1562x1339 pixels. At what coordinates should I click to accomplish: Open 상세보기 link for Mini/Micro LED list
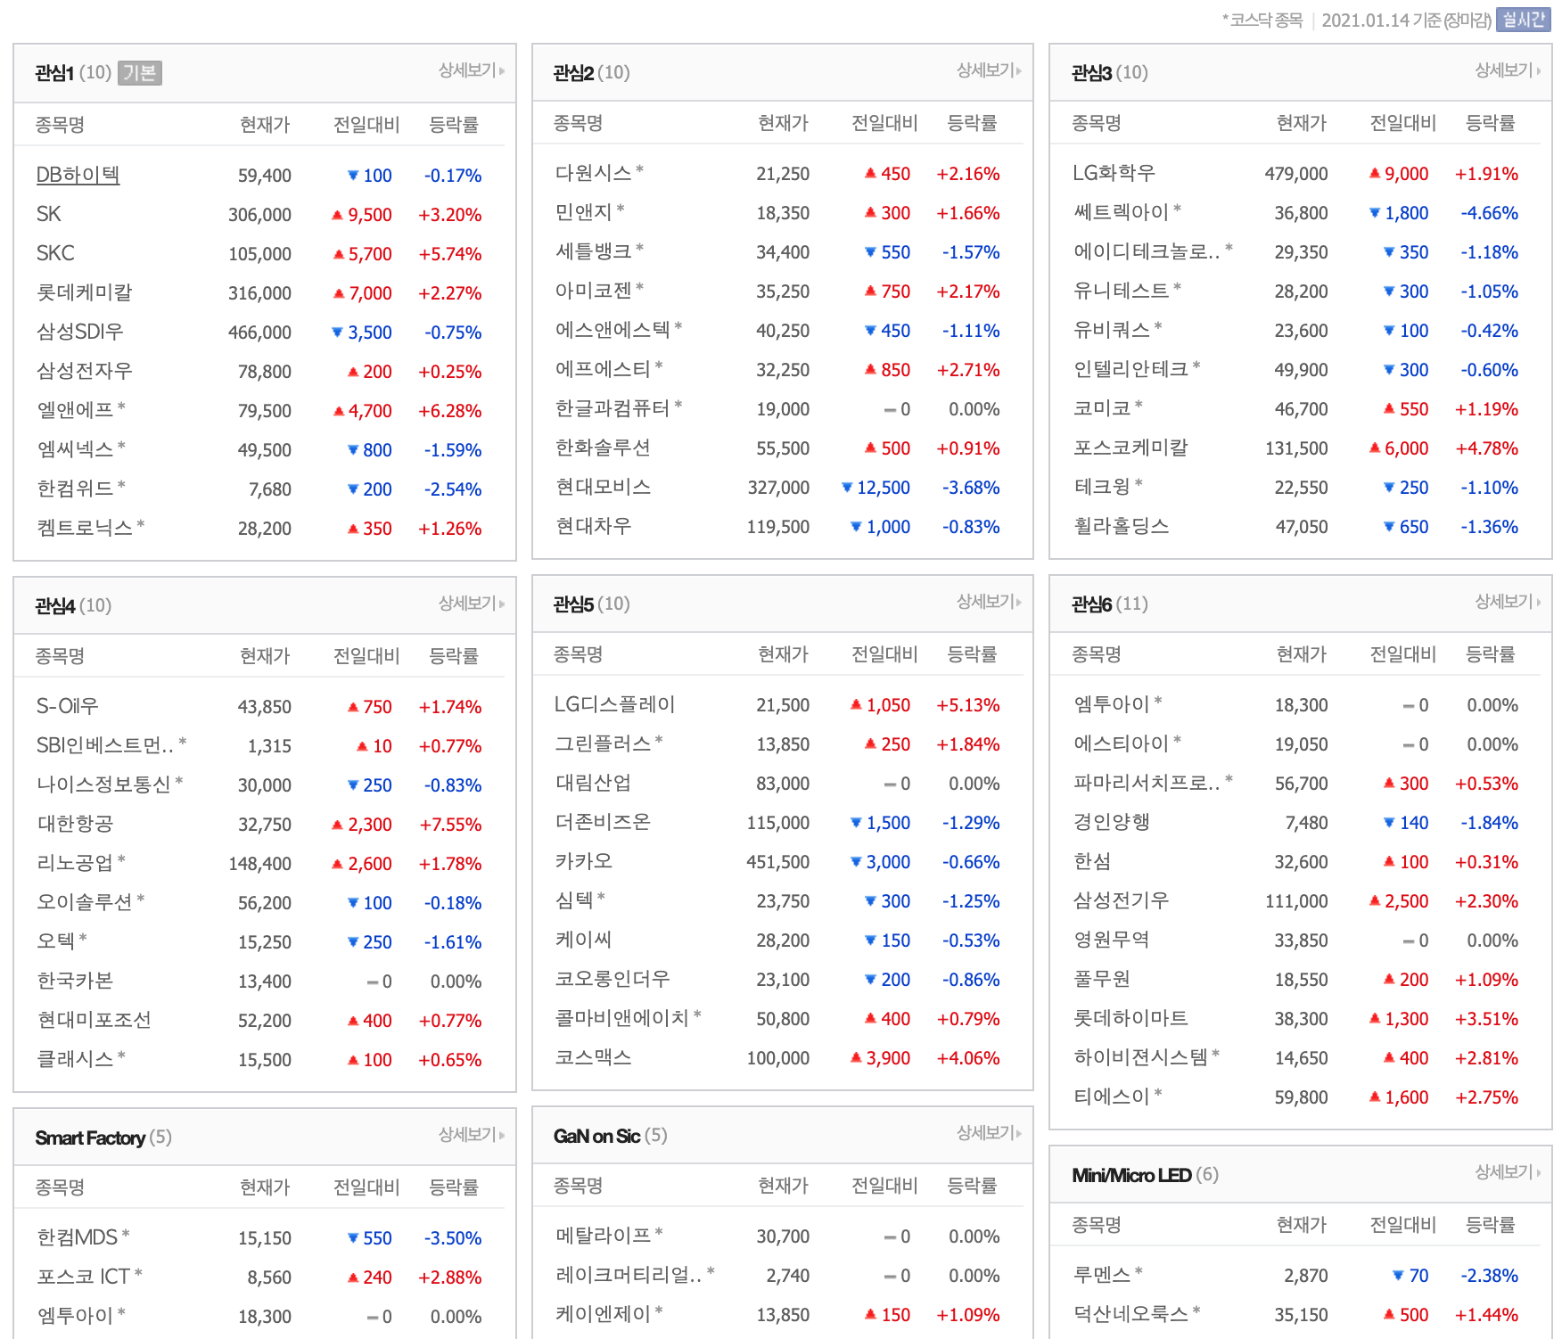tap(1507, 1172)
